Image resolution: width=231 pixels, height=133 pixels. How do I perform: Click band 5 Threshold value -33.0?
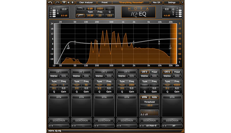(149, 106)
